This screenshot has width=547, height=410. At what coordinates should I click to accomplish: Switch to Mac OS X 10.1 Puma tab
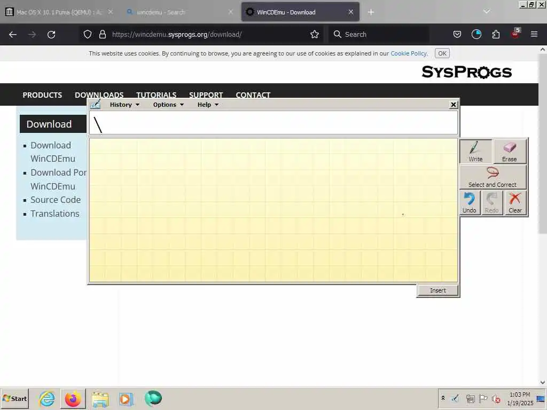(x=59, y=12)
